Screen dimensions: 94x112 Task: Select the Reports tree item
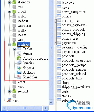[x=28, y=68]
